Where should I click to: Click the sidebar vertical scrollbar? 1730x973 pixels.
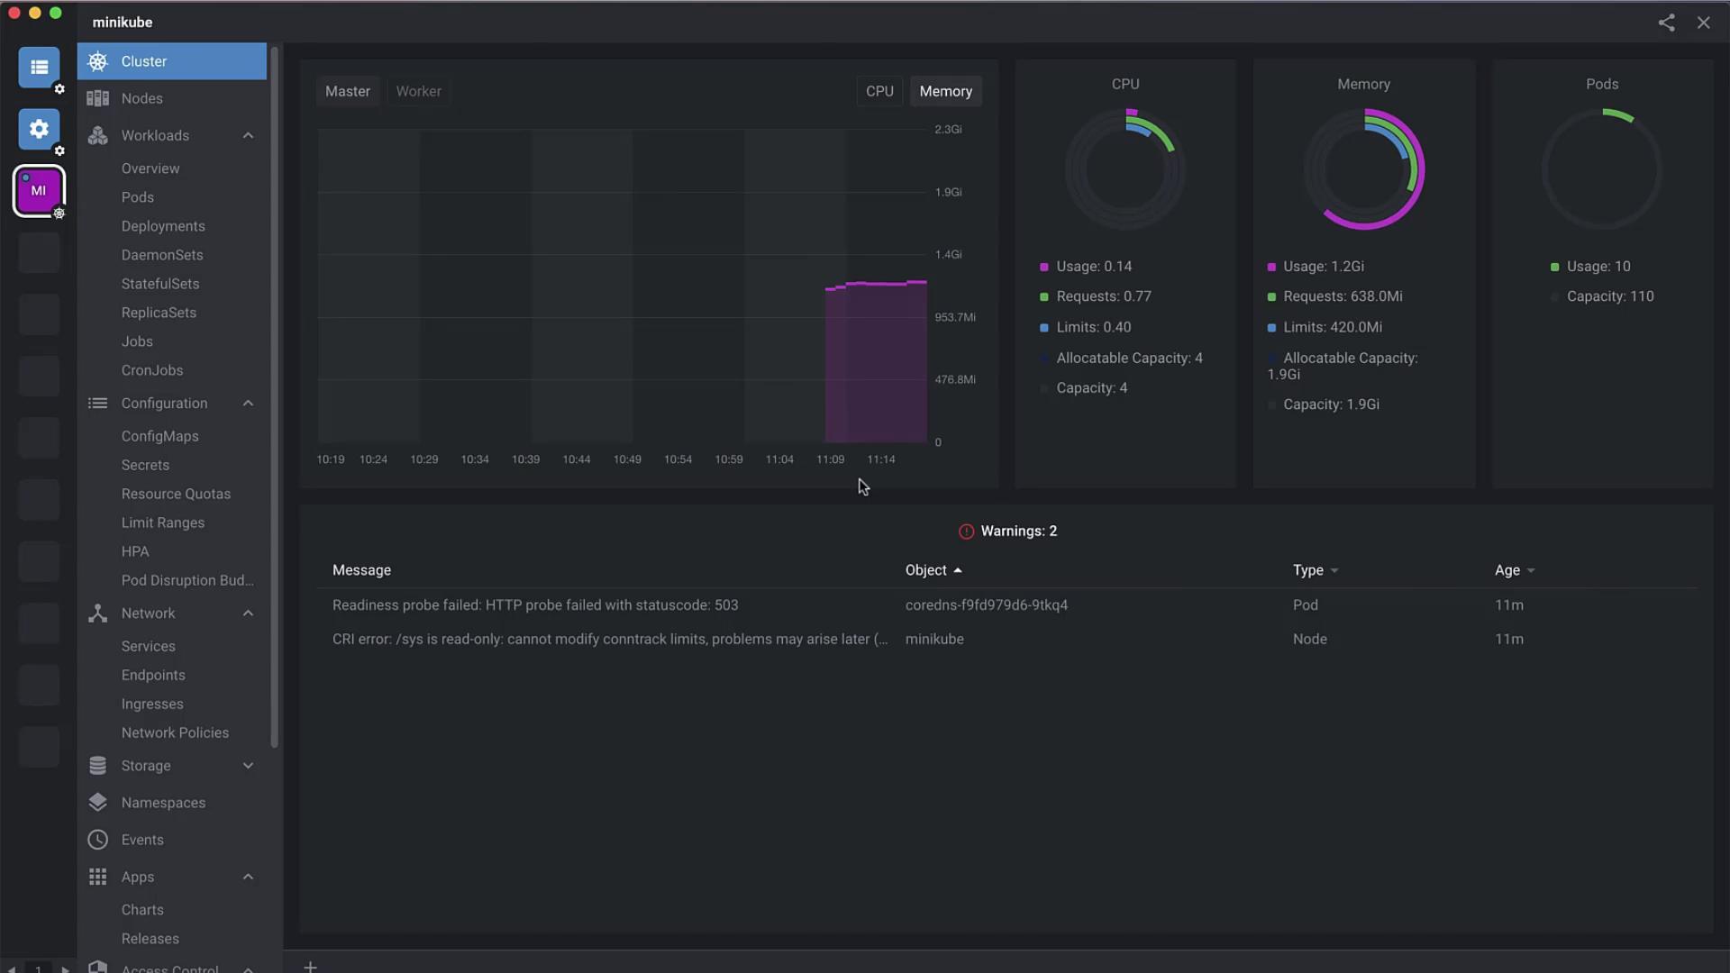275,396
